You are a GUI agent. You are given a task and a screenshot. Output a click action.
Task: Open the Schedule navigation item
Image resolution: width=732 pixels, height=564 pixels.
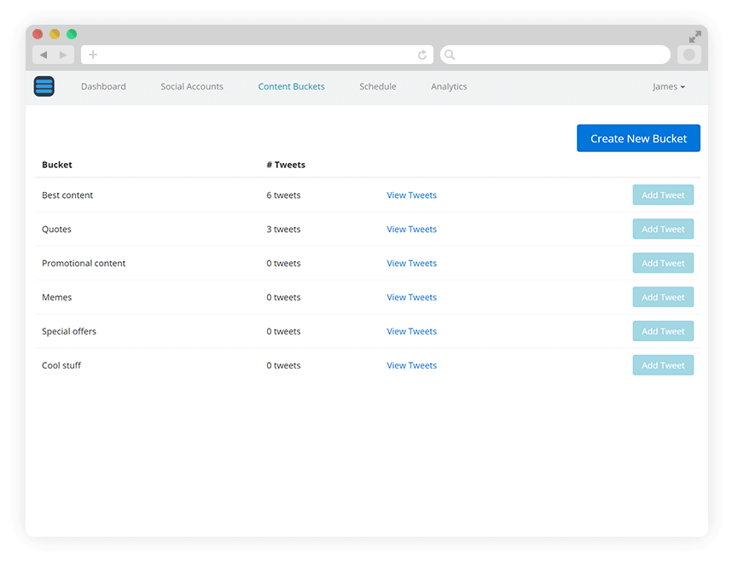point(378,86)
